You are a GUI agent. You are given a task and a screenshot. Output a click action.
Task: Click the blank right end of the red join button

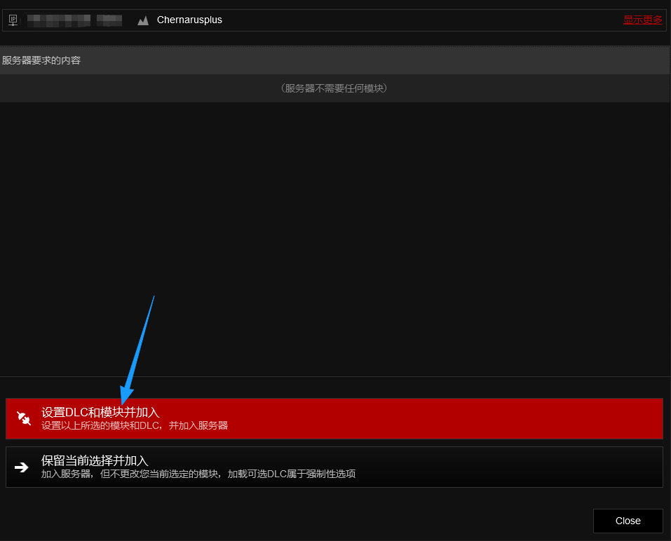click(561, 418)
